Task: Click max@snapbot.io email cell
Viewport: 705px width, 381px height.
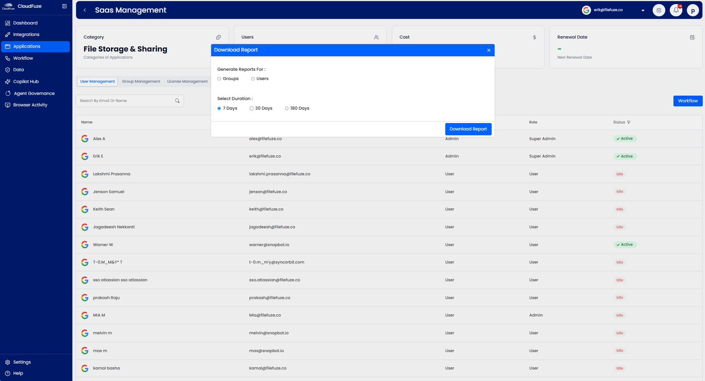Action: tap(266, 351)
